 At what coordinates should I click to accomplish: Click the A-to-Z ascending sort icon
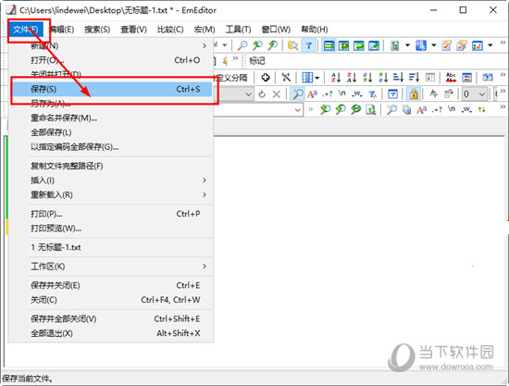pos(336,77)
